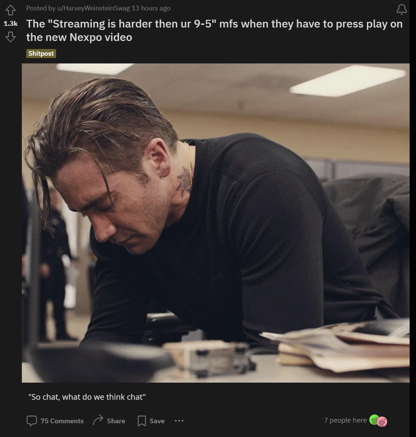Screen dimensions: 416x437
Task: Filter by the Shitpost flair tag
Action: [x=41, y=53]
